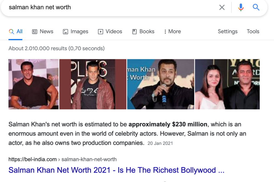
Task: Click the Videos tab play icon
Action: 101,32
